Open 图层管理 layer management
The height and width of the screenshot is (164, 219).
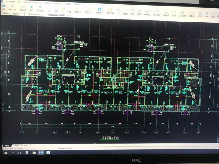40,9
